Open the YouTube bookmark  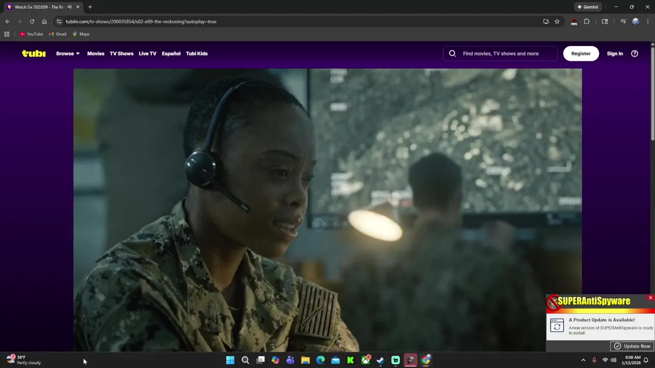click(31, 34)
